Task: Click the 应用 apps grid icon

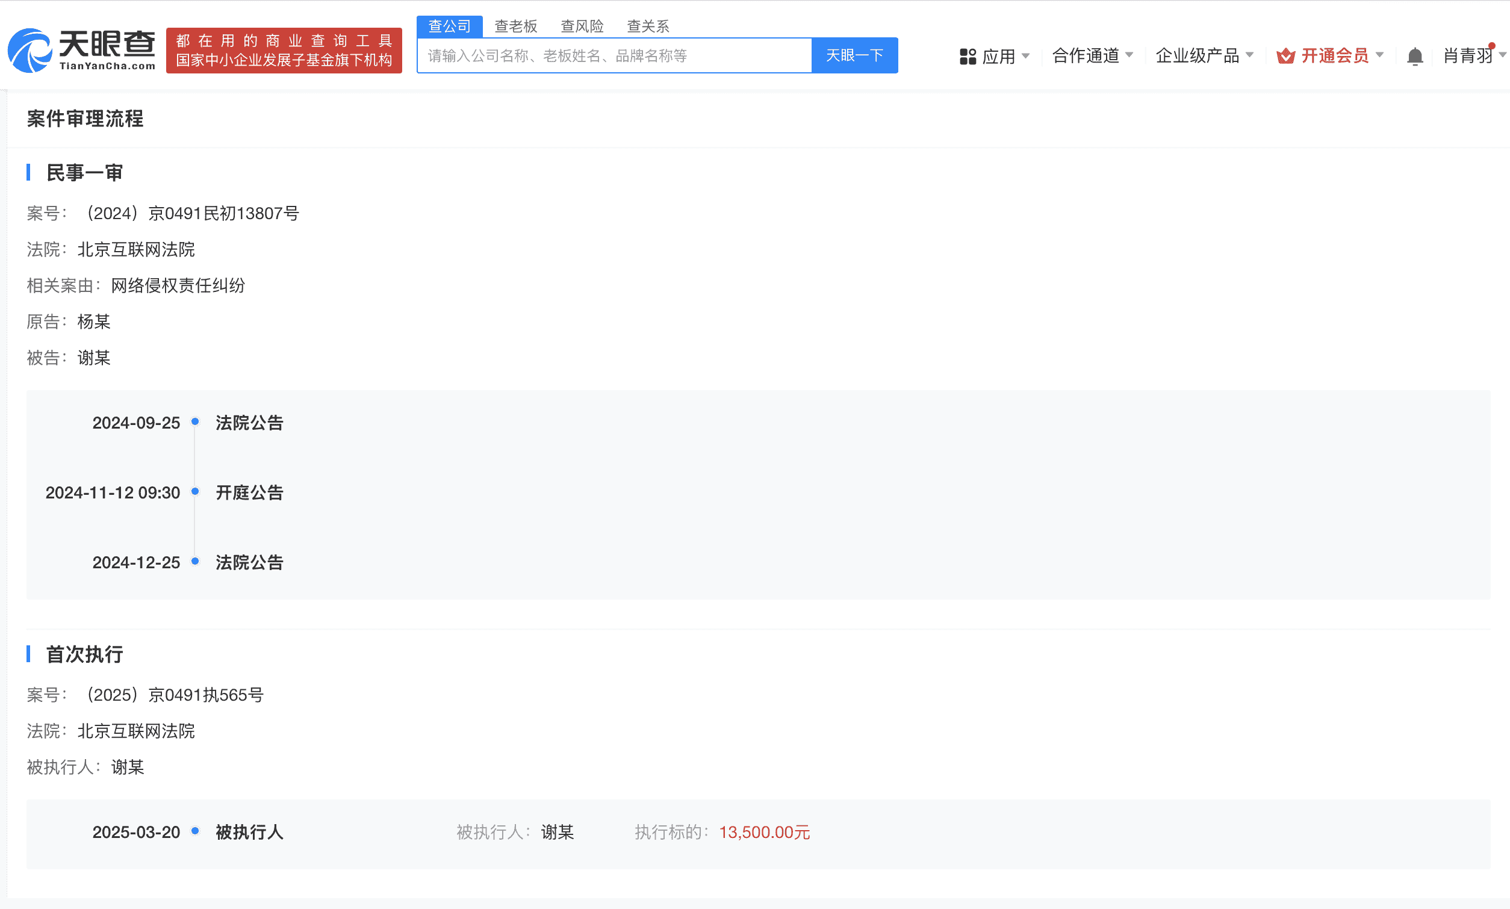Action: (968, 55)
